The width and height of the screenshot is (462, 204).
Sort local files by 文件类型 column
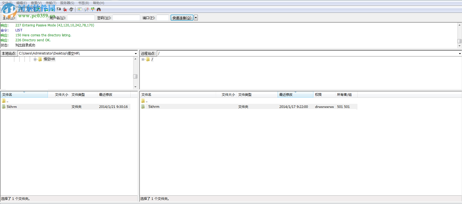point(84,94)
